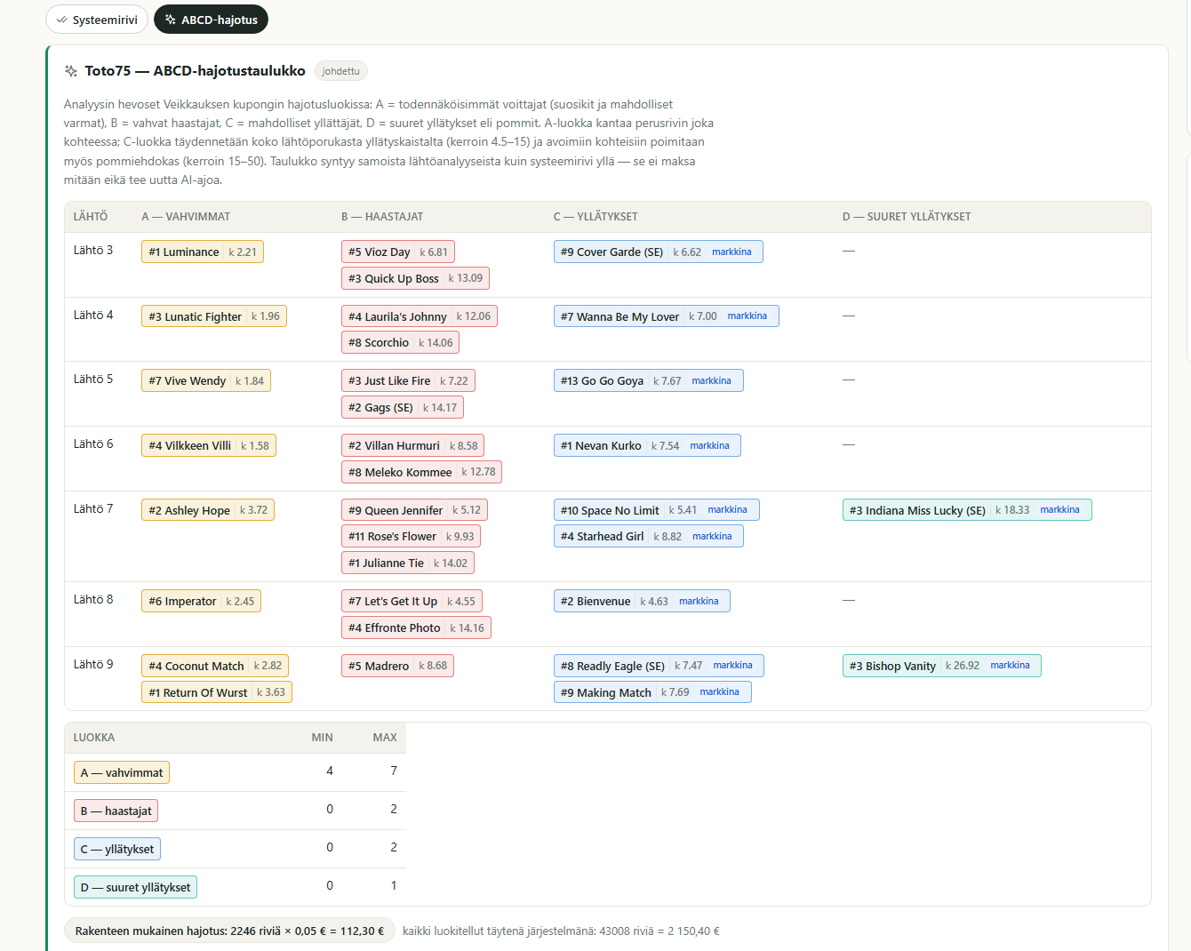This screenshot has height=951, width=1191.
Task: Click #7 Let's Get It Up chip
Action: pos(412,601)
